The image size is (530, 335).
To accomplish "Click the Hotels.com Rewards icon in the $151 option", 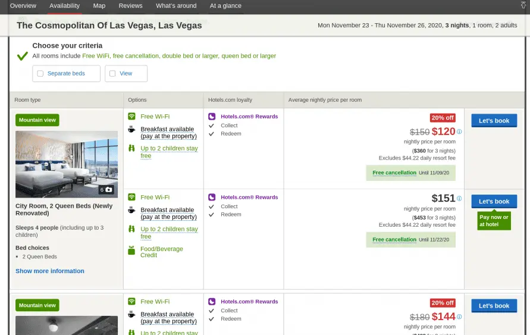I will (212, 197).
